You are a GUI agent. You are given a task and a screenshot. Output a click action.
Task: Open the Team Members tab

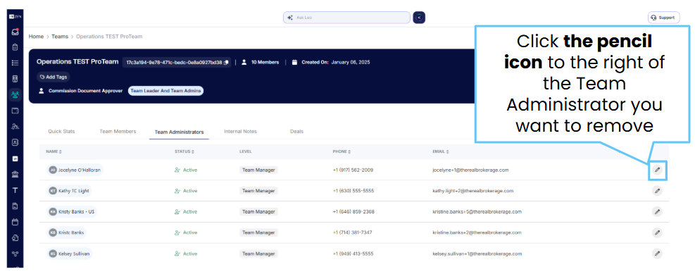click(118, 131)
